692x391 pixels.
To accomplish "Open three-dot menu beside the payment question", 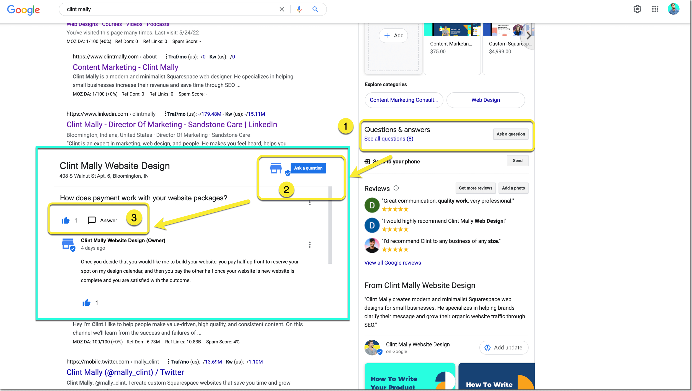I will [310, 203].
